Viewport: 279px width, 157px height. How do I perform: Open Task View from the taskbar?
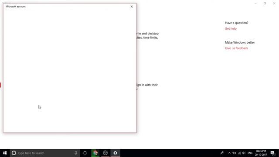pyautogui.click(x=85, y=153)
